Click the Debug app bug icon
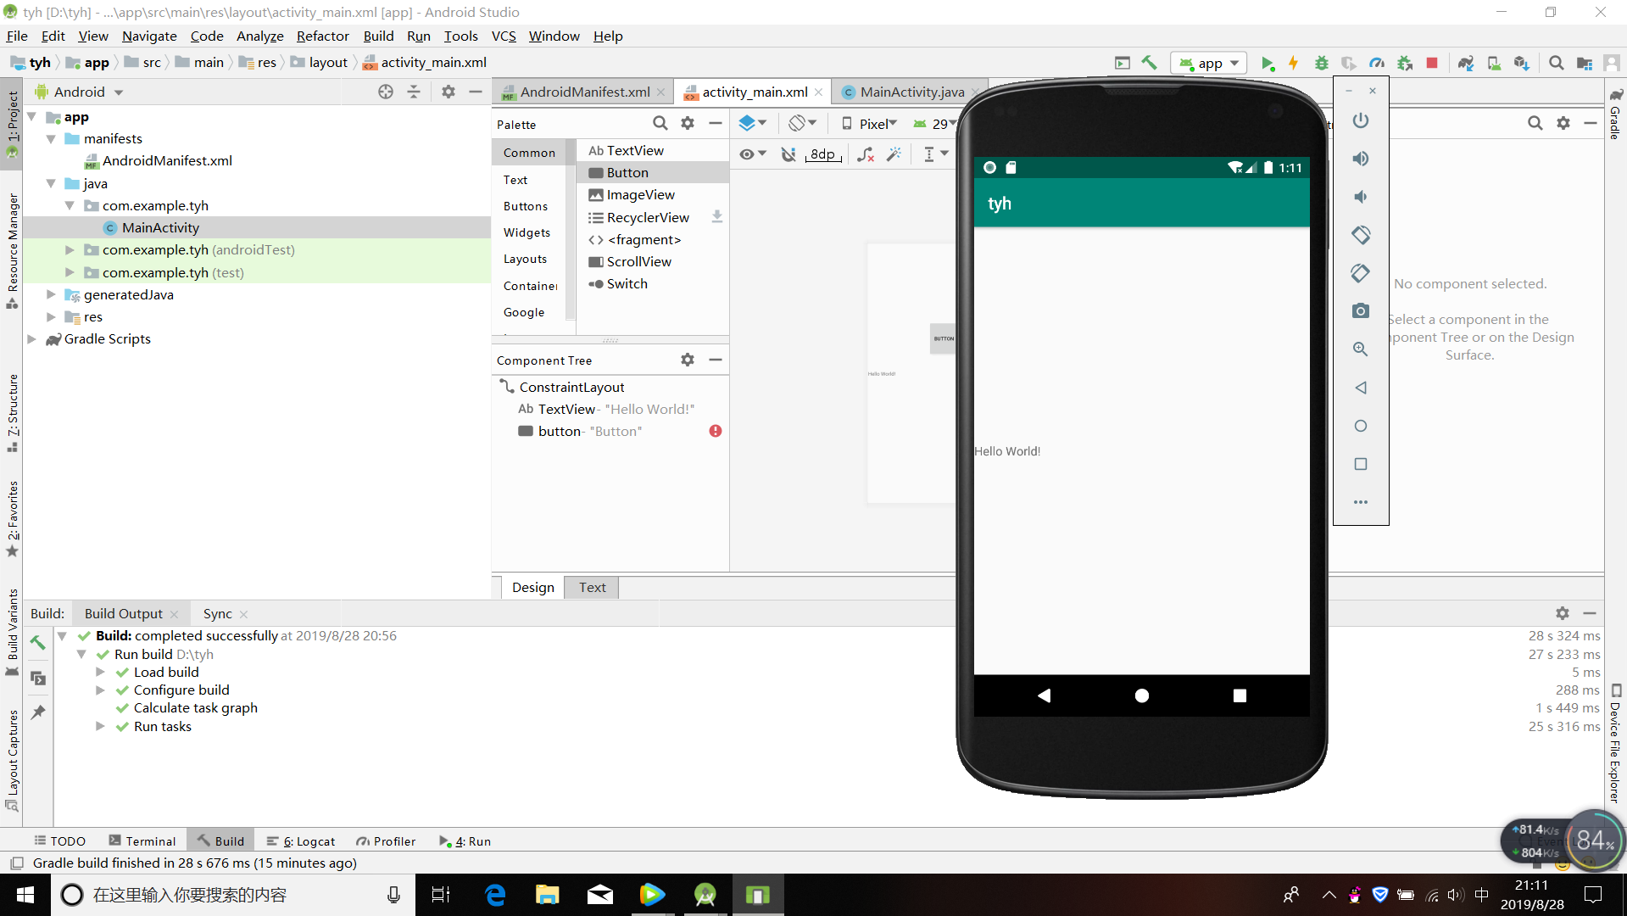The height and width of the screenshot is (916, 1627). pyautogui.click(x=1321, y=63)
